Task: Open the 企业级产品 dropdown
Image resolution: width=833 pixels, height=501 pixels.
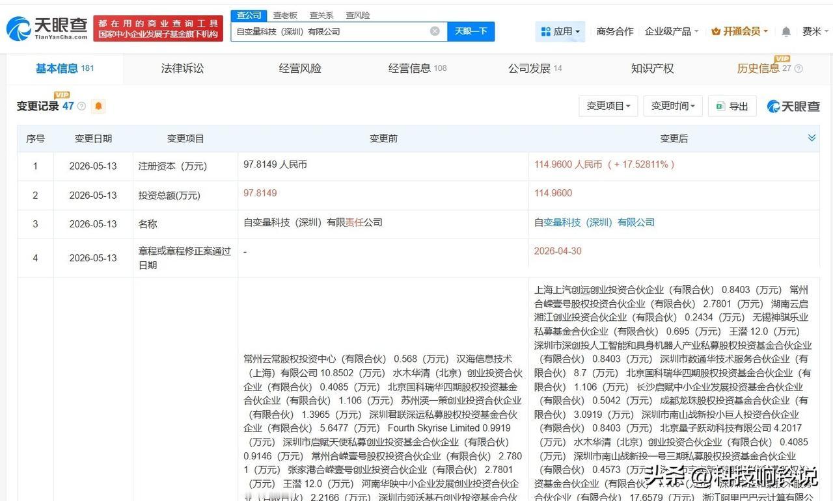Action: coord(672,31)
